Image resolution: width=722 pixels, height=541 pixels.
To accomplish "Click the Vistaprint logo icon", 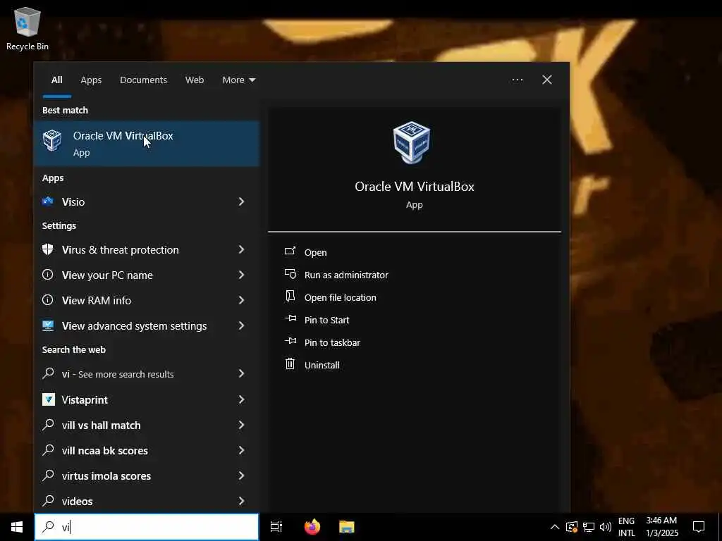I will click(x=49, y=399).
